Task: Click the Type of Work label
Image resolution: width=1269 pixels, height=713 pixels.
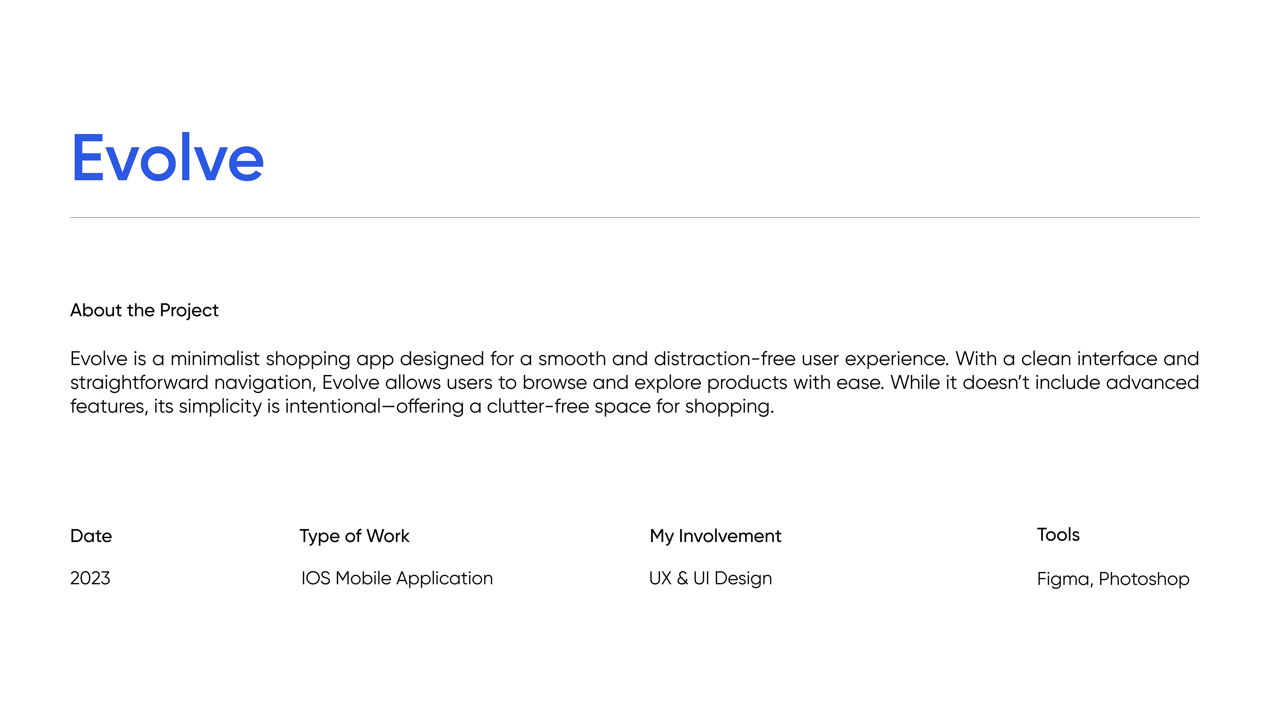Action: [x=354, y=536]
